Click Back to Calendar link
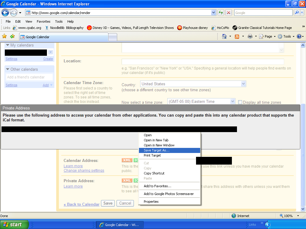The image size is (306, 229). [x=82, y=204]
